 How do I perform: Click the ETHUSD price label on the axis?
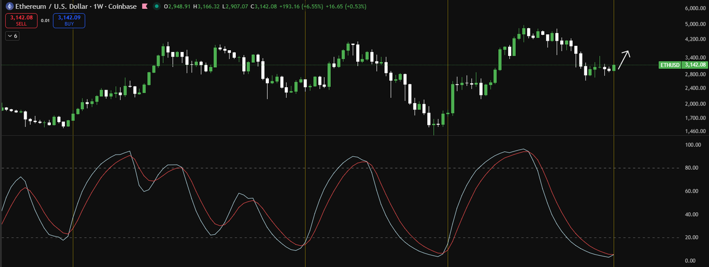coord(683,65)
